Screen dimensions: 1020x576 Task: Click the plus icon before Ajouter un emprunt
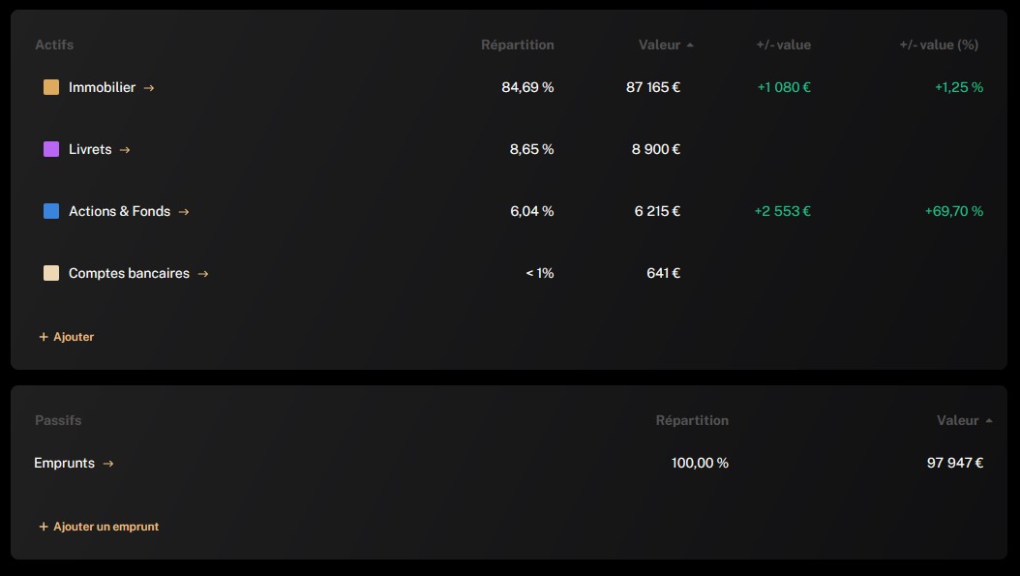tap(44, 527)
